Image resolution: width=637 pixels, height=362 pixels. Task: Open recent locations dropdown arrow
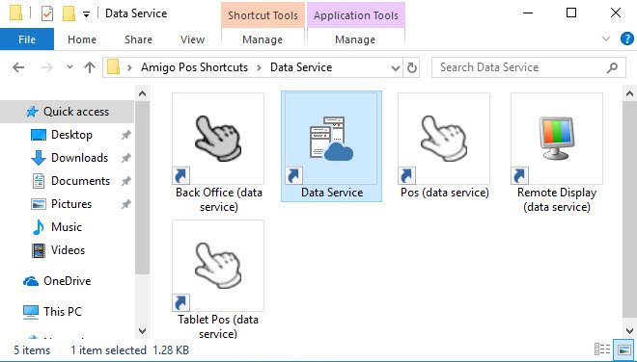tap(69, 67)
